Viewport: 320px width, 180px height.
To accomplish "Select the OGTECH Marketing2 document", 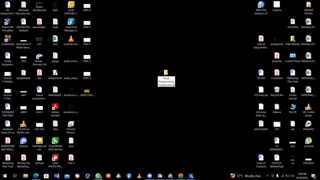I will coord(276,161).
